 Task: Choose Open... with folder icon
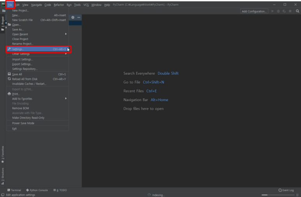pos(38,25)
